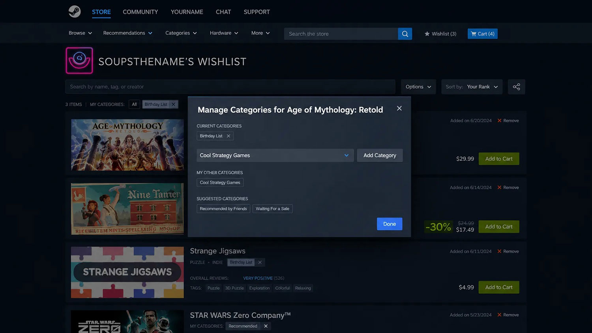Click the Steam logo icon
This screenshot has width=592, height=333.
click(x=75, y=11)
